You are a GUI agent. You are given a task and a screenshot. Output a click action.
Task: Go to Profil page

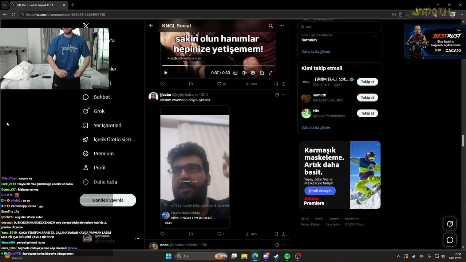(x=94, y=168)
